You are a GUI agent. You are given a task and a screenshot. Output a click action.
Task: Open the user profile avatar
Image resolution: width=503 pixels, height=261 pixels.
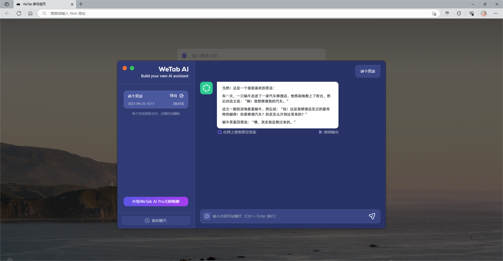[484, 13]
